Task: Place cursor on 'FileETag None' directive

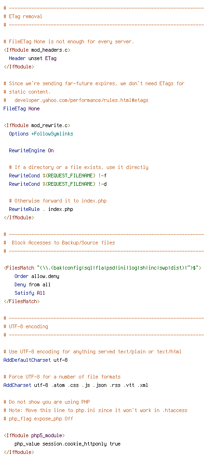Action: [22, 108]
